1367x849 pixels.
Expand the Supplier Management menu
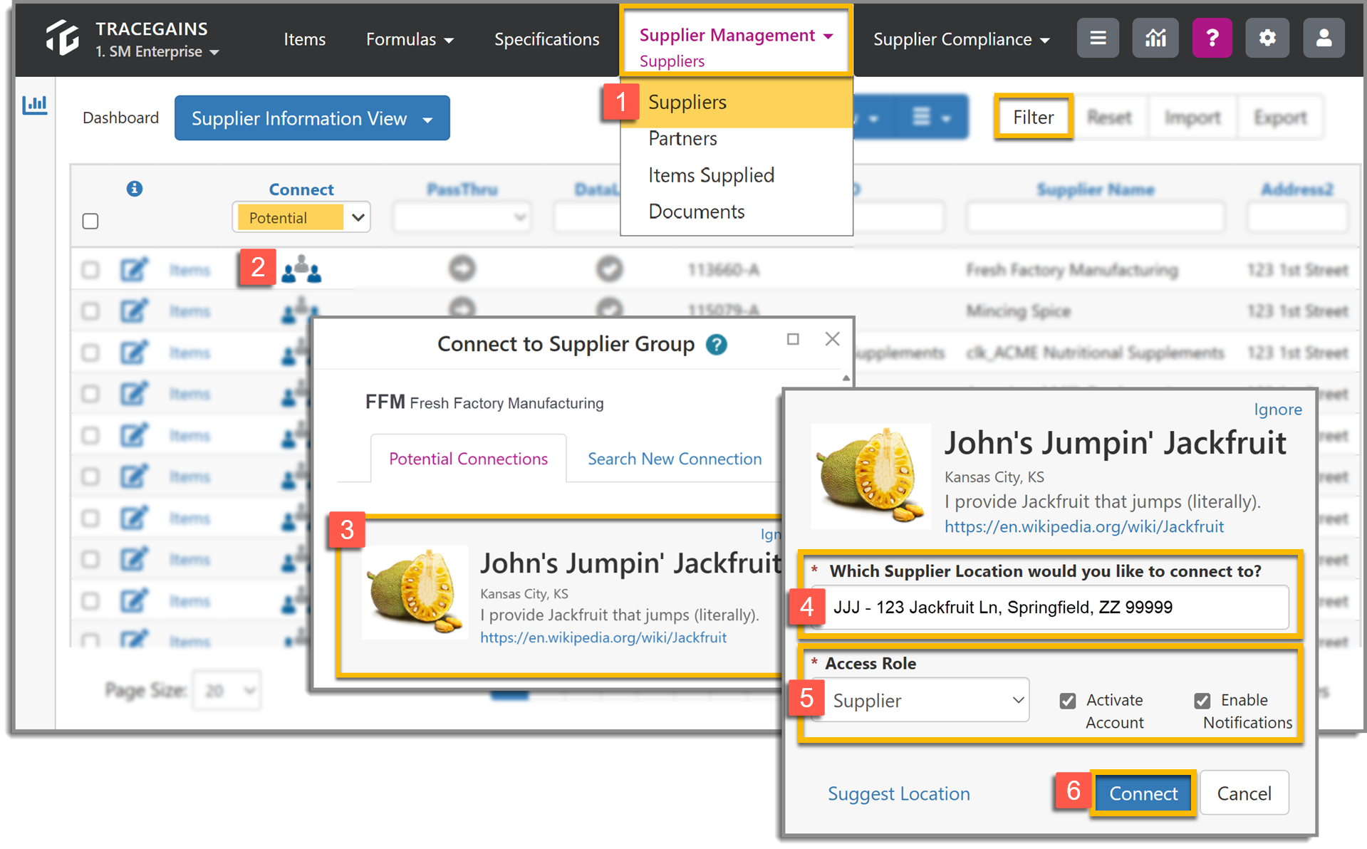[736, 35]
